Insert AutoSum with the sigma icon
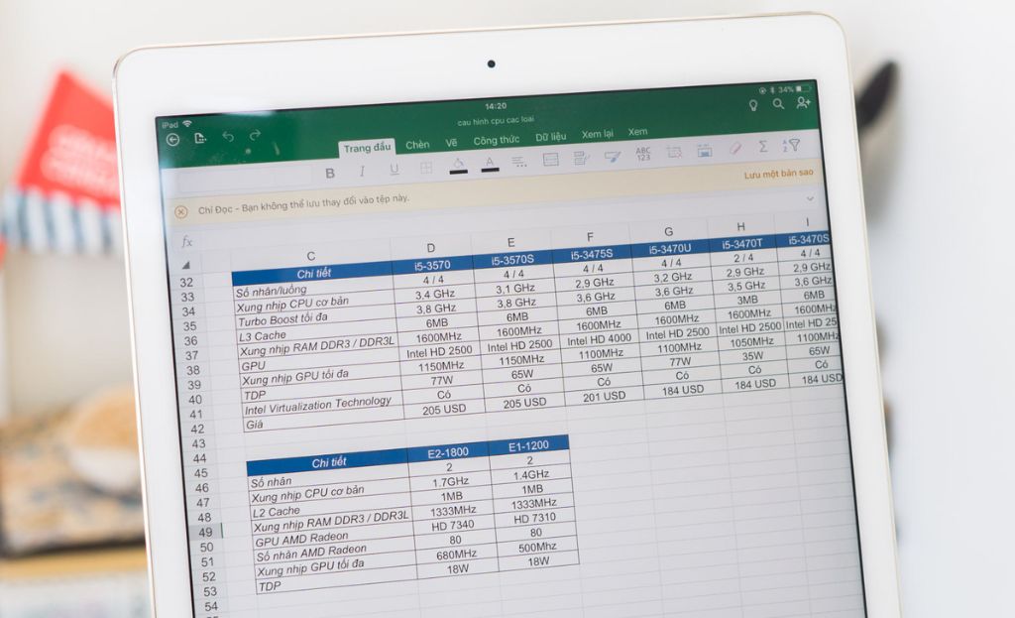The image size is (1015, 618). coord(762,146)
